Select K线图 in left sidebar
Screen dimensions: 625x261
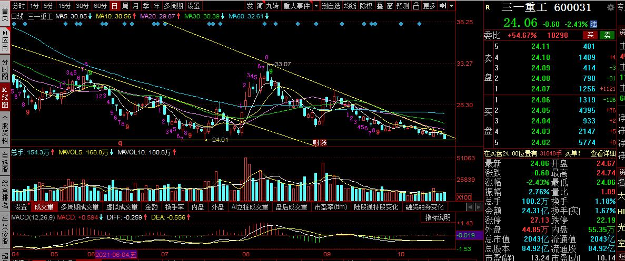coord(5,98)
